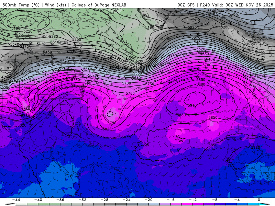Select the 0 color scale label
This screenshot has height=206, width=275.
click(x=259, y=200)
